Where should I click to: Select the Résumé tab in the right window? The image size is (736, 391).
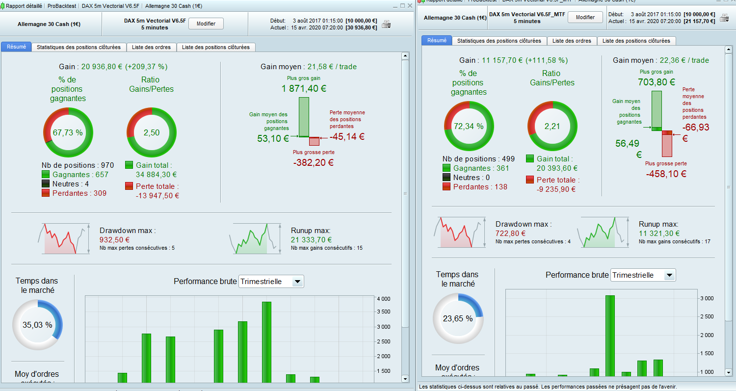point(437,41)
